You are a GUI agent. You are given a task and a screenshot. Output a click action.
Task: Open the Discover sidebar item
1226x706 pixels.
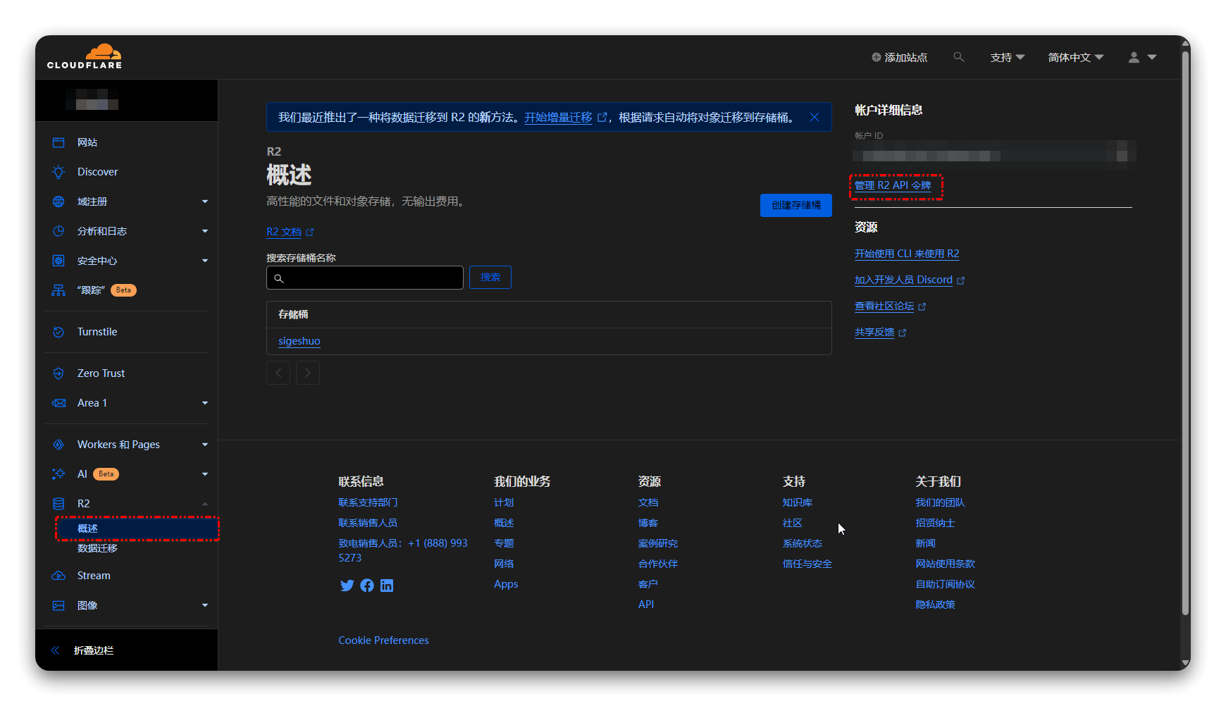[x=97, y=172]
